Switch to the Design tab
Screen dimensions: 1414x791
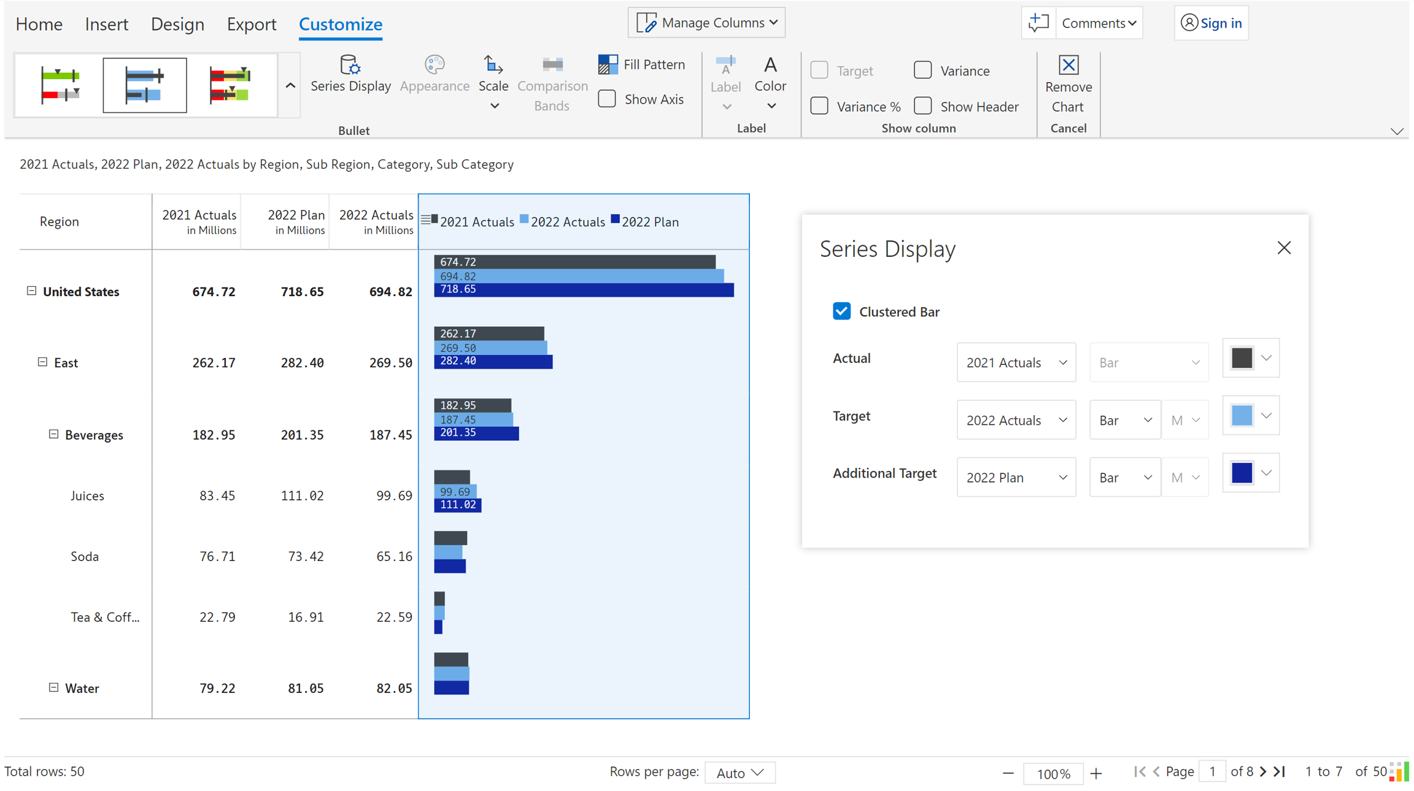(x=177, y=24)
